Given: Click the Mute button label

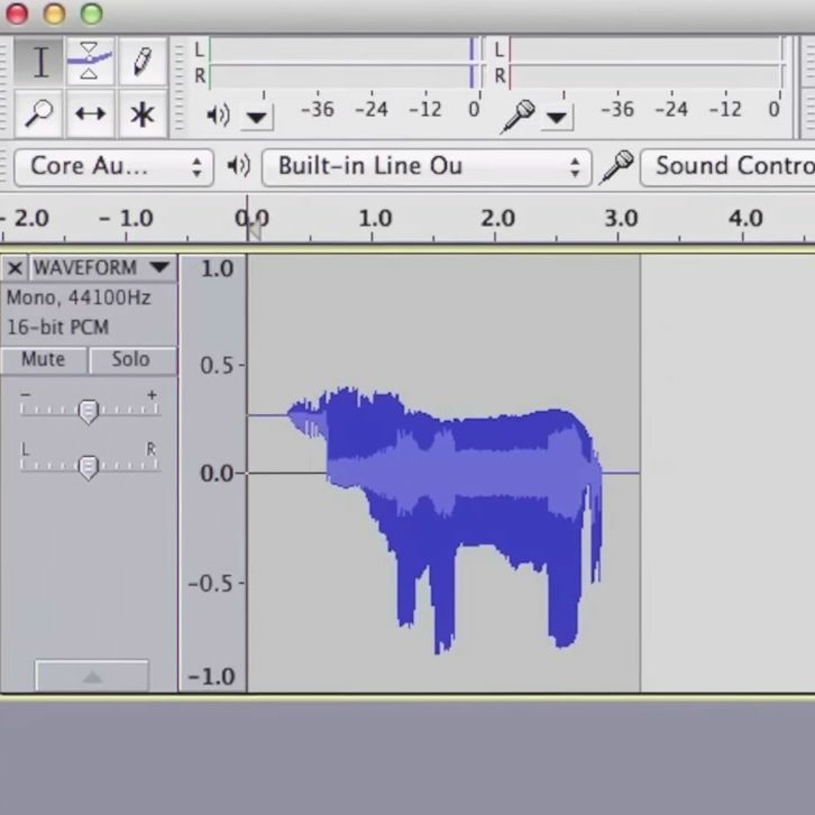Looking at the screenshot, I should (x=43, y=359).
